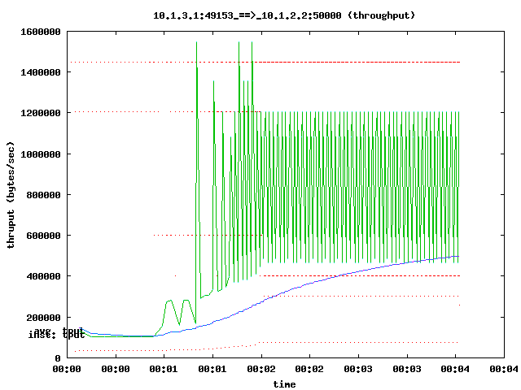Screen dimensions: 521x390
Task: Select the 1600000 y-axis tick label
Action: click(x=42, y=32)
